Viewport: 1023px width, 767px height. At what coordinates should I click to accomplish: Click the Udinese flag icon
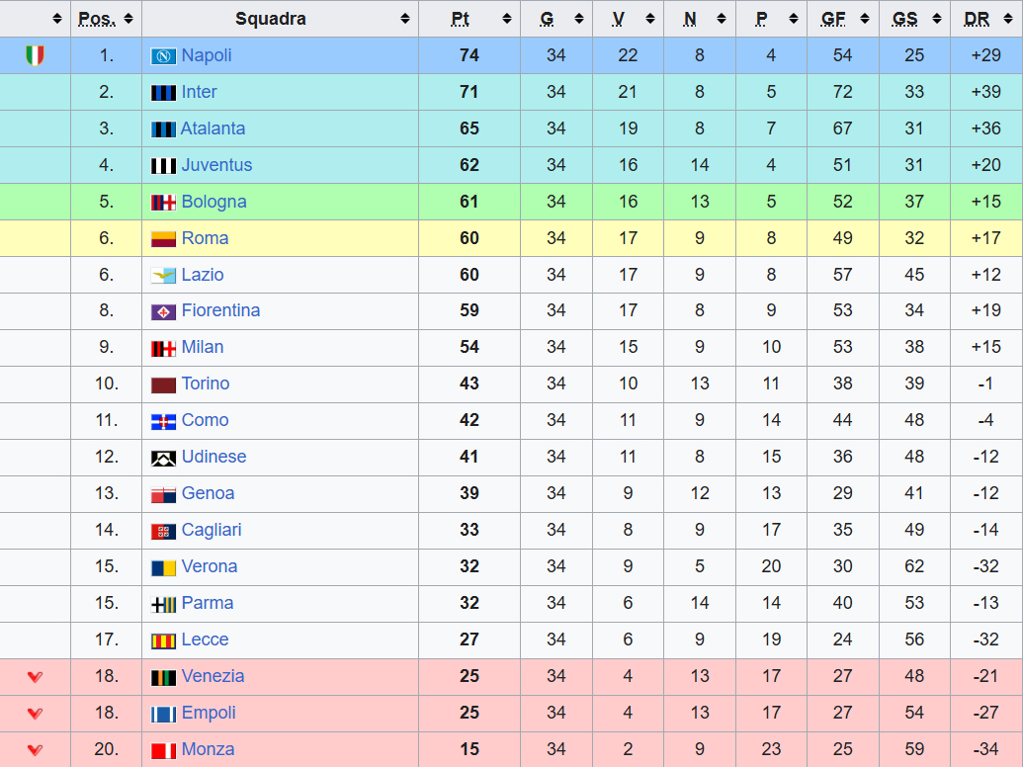point(163,458)
